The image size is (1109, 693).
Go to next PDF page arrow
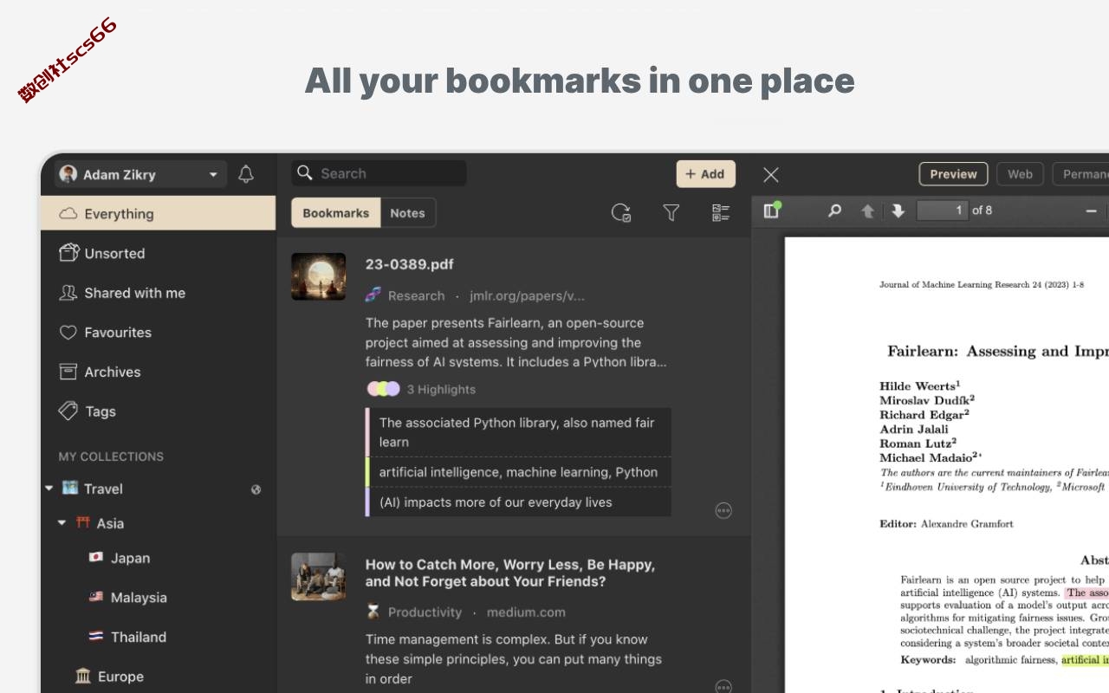coord(898,210)
